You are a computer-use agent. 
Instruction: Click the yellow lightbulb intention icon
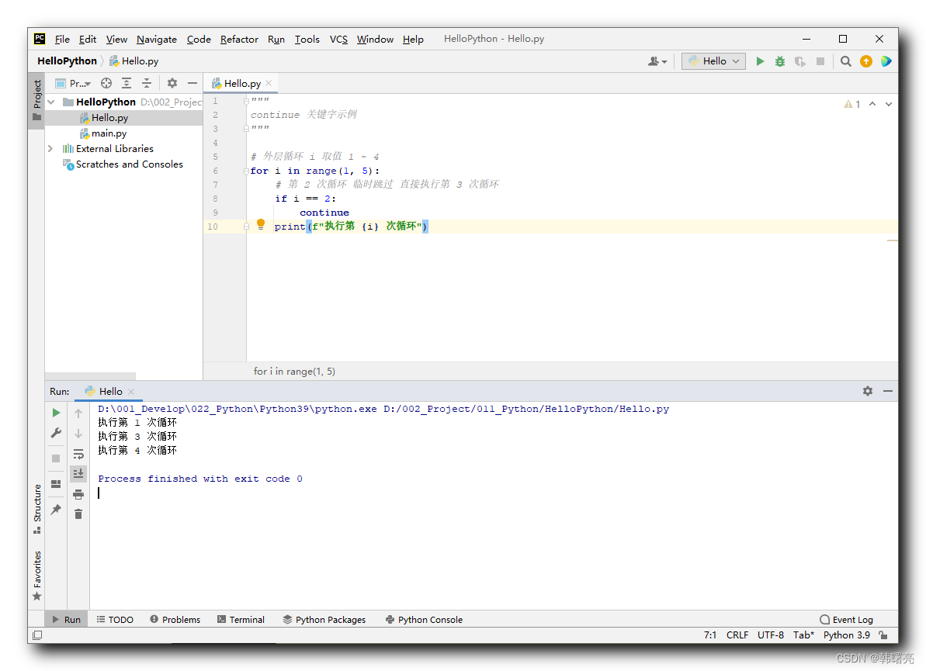pyautogui.click(x=261, y=224)
